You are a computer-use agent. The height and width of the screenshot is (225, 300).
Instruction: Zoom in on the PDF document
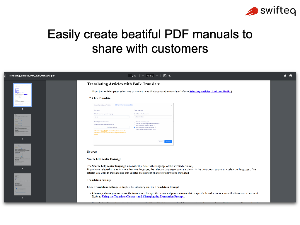tap(157, 76)
